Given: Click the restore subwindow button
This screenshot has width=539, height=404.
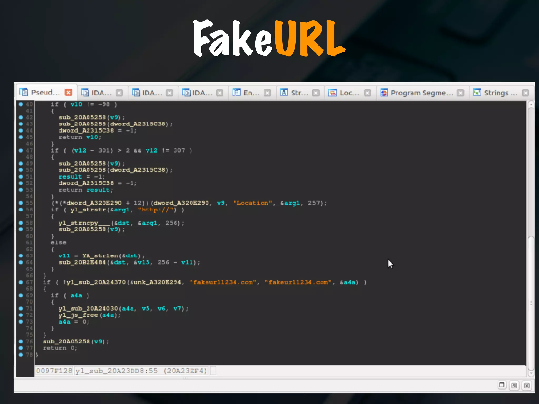Looking at the screenshot, I should pyautogui.click(x=514, y=386).
